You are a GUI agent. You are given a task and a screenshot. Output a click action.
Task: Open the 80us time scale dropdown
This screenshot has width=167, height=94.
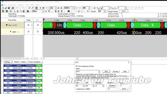[x=43, y=11]
